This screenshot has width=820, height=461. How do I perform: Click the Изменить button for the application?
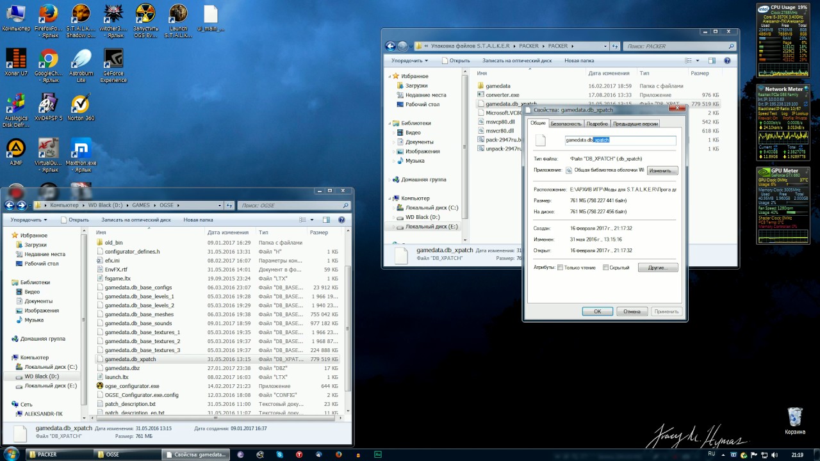tap(662, 170)
